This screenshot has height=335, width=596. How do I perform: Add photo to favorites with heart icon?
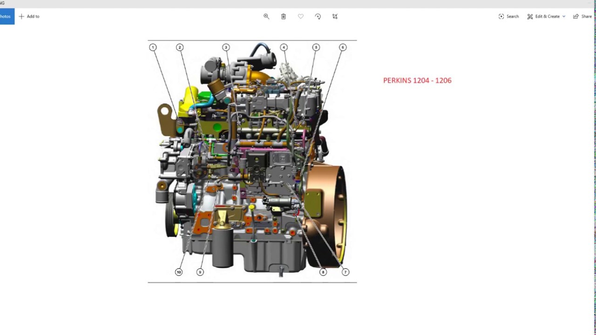click(300, 16)
